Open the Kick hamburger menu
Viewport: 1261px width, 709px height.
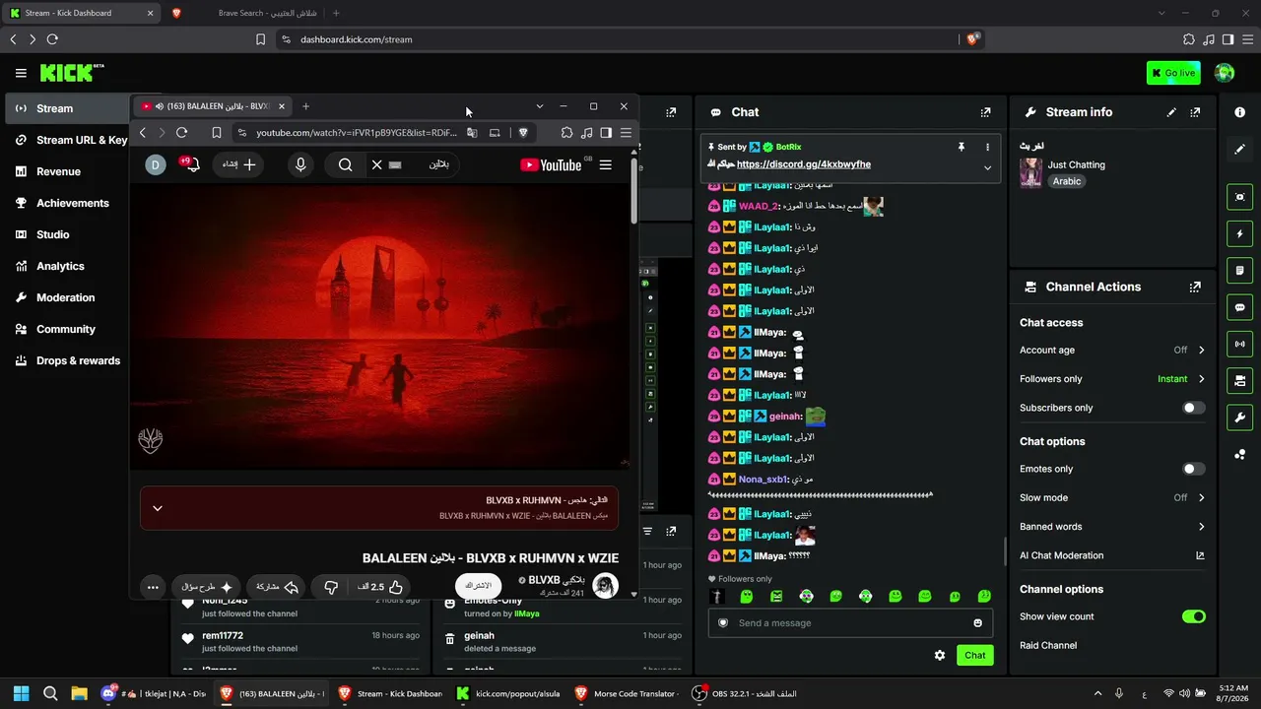pos(21,73)
